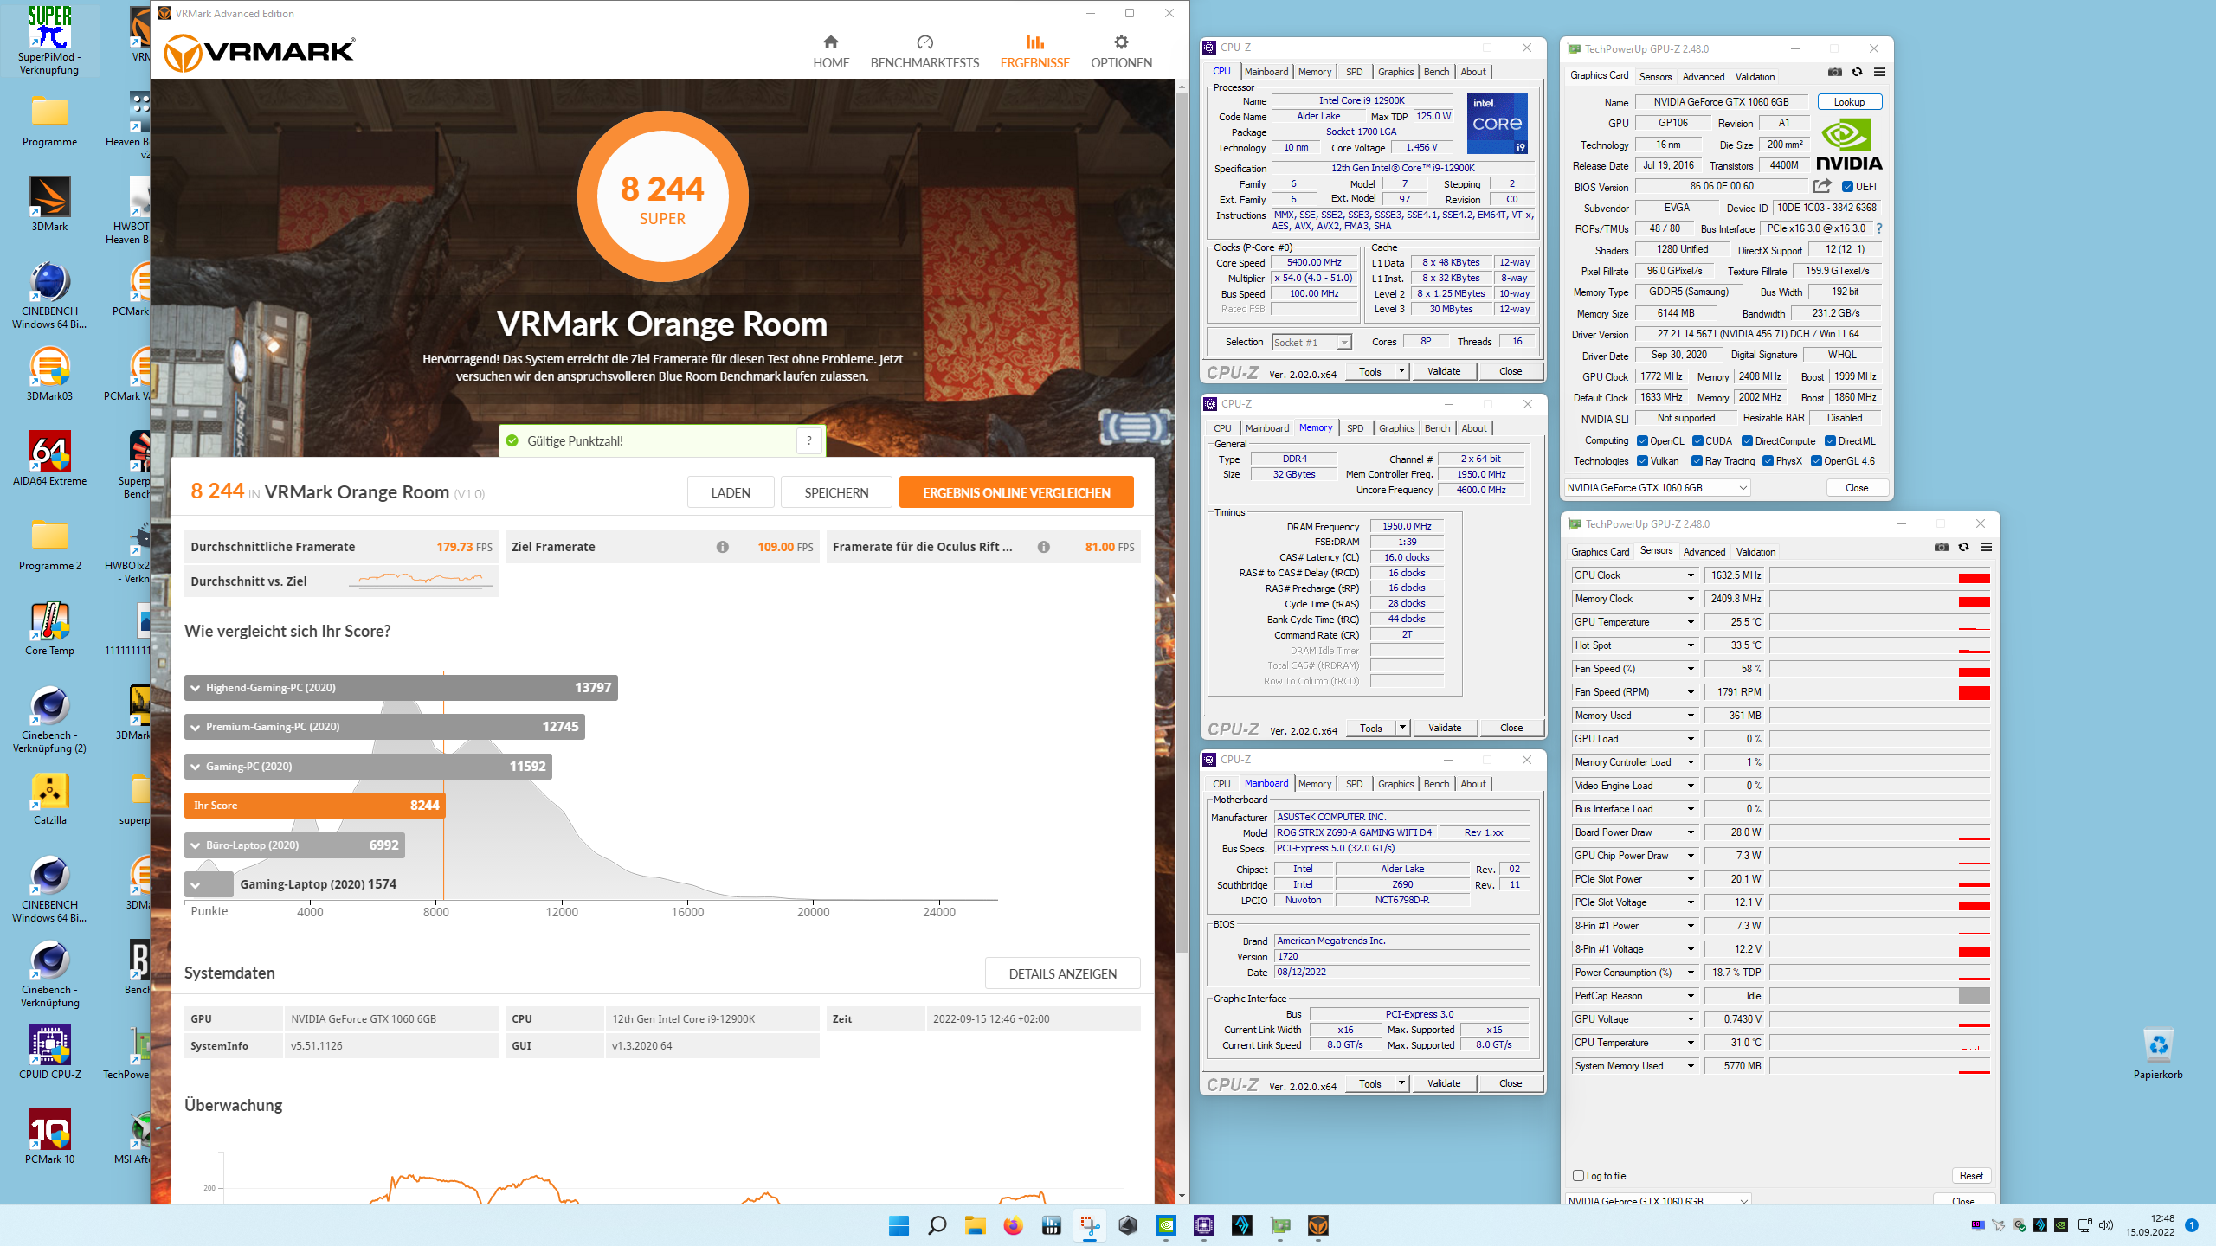Open BENCHMARKTESTS in VRMark navigation
The height and width of the screenshot is (1246, 2216).
click(924, 52)
